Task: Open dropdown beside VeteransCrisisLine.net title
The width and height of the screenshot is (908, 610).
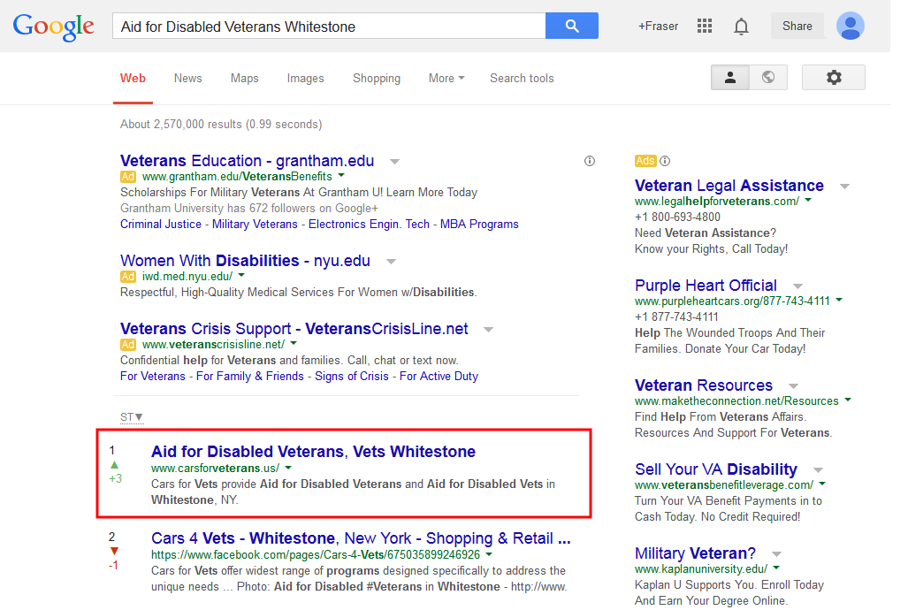Action: (x=488, y=330)
